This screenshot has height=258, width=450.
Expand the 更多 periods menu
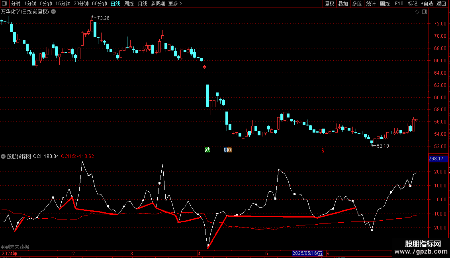pyautogui.click(x=175, y=4)
